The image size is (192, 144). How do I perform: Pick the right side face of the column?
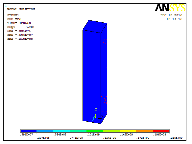click(104, 73)
